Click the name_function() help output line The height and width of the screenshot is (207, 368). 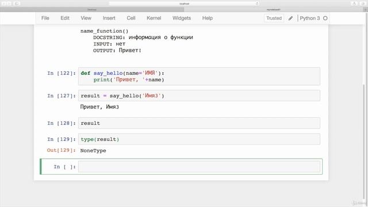point(104,31)
